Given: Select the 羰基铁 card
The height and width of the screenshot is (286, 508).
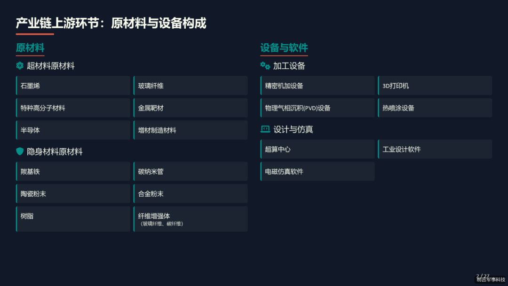Looking at the screenshot, I should (x=73, y=171).
